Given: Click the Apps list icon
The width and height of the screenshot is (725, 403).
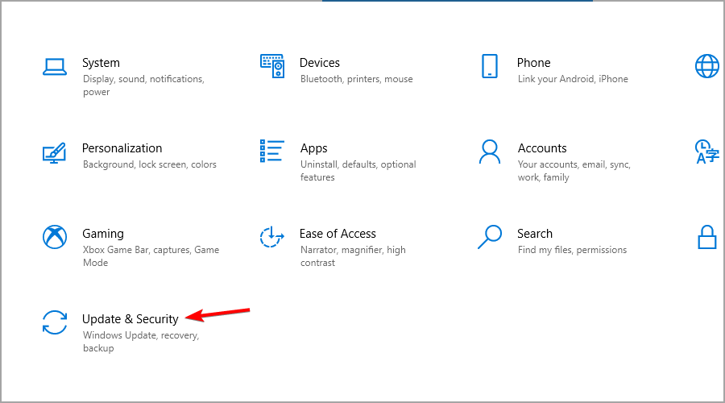Looking at the screenshot, I should pos(272,151).
